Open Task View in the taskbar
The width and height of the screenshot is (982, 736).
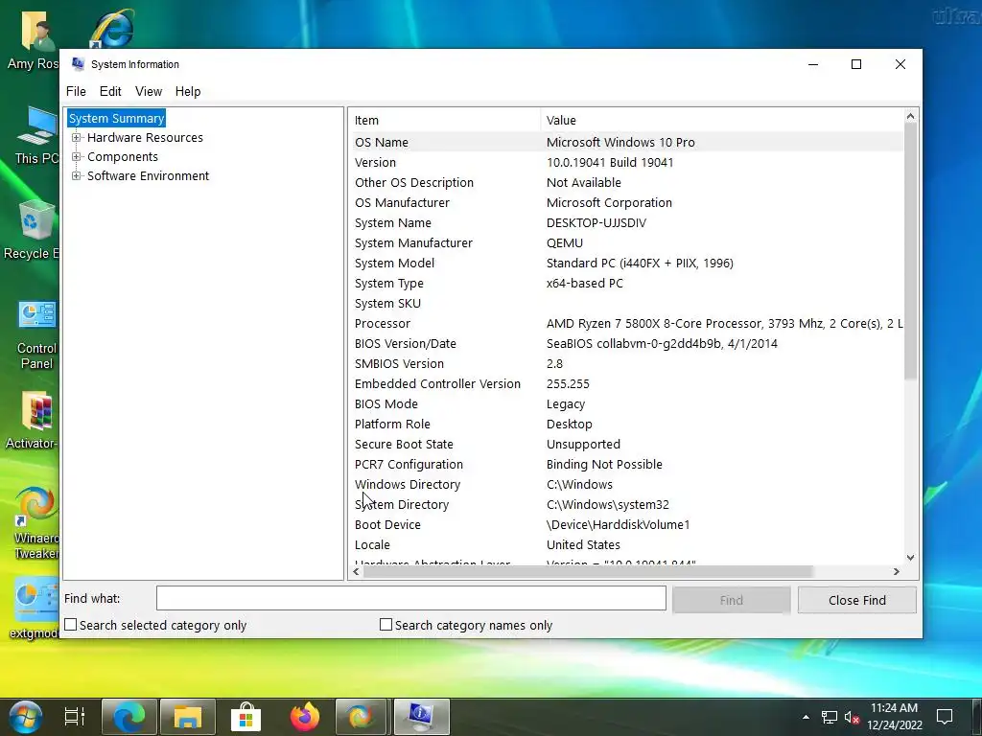point(75,717)
